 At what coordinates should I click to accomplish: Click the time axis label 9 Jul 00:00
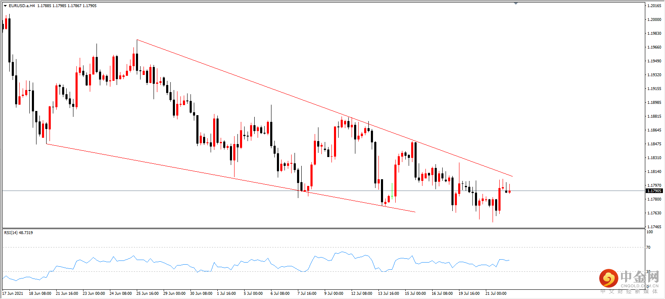coord(334,294)
